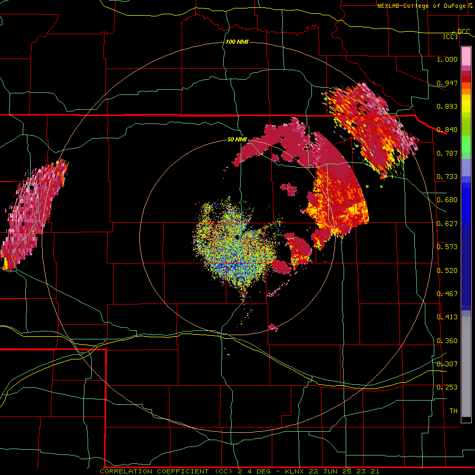Pick the bright green swatch above 0.787
Screen dimensions: 475x475
[x=466, y=144]
